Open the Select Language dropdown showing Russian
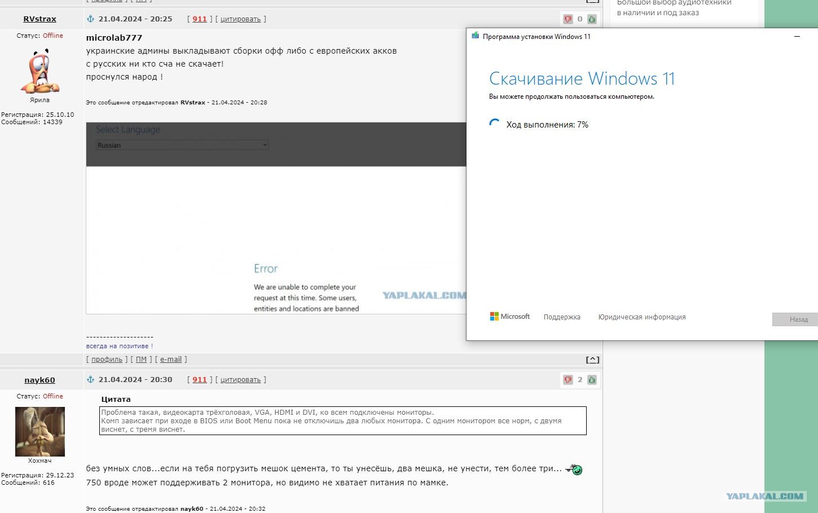 [x=182, y=145]
